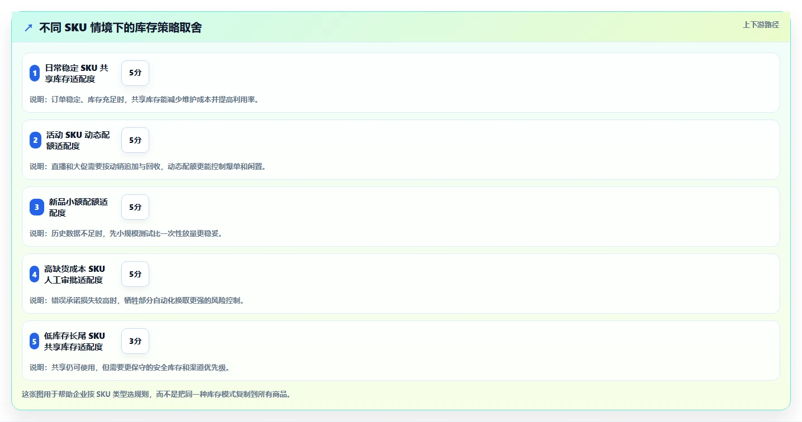The height and width of the screenshot is (422, 802).
Task: Click the title 不同 SKU 情境下的库存策略取舍
Action: coord(121,28)
